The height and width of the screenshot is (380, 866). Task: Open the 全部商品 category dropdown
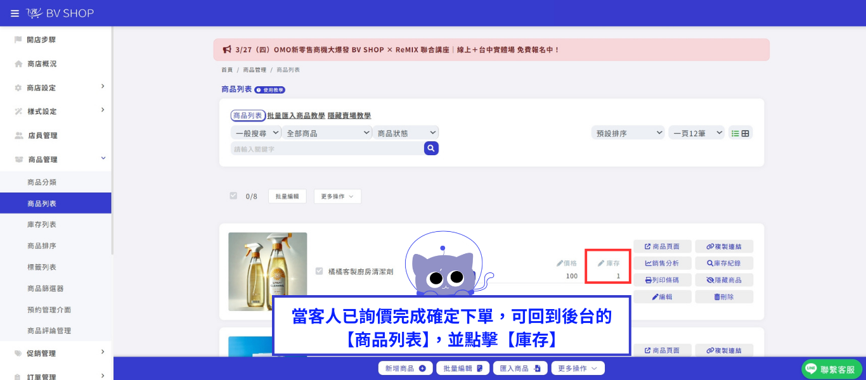pyautogui.click(x=327, y=133)
